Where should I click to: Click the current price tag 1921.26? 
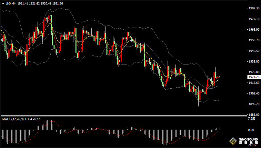pyautogui.click(x=254, y=77)
